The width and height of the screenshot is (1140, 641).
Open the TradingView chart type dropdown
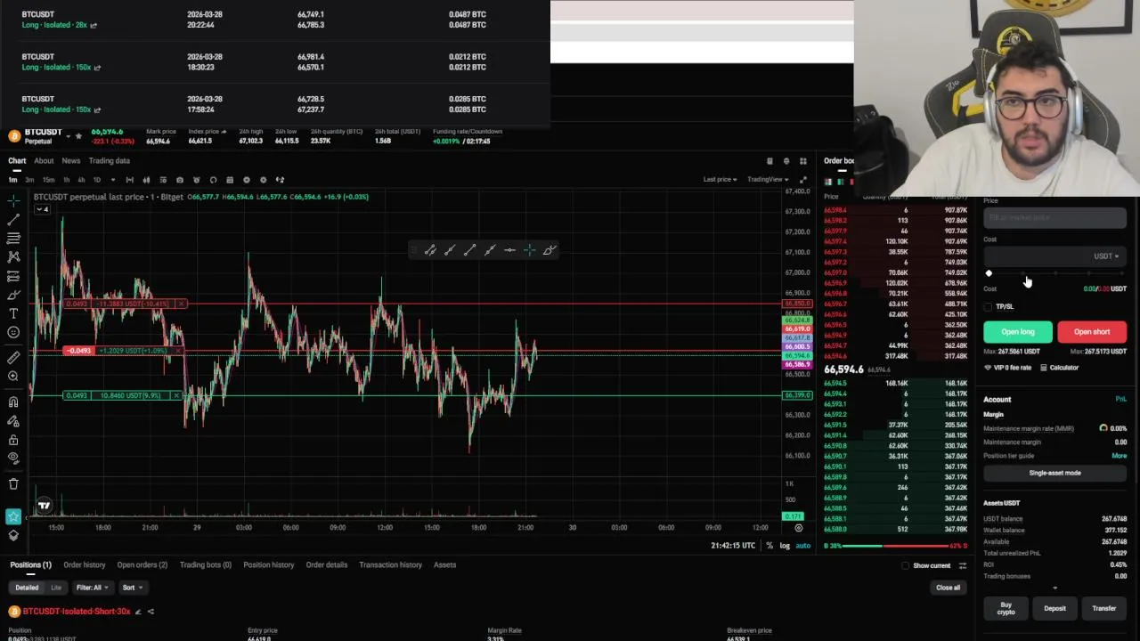click(768, 180)
